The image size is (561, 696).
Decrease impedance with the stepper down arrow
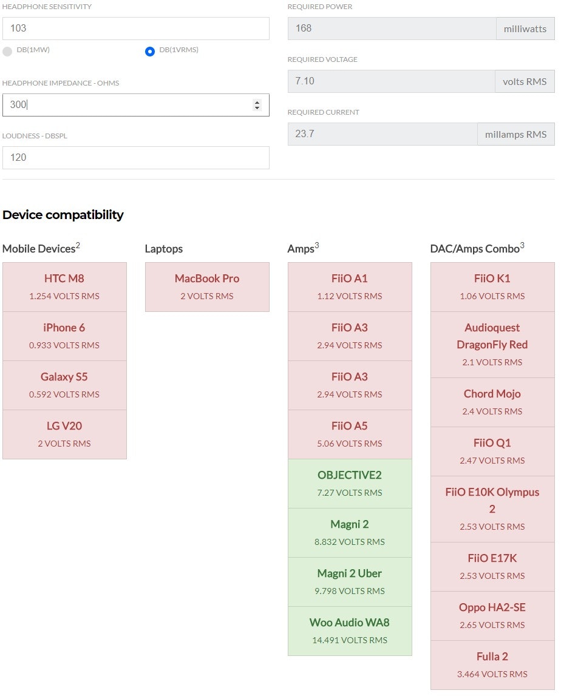pyautogui.click(x=257, y=108)
